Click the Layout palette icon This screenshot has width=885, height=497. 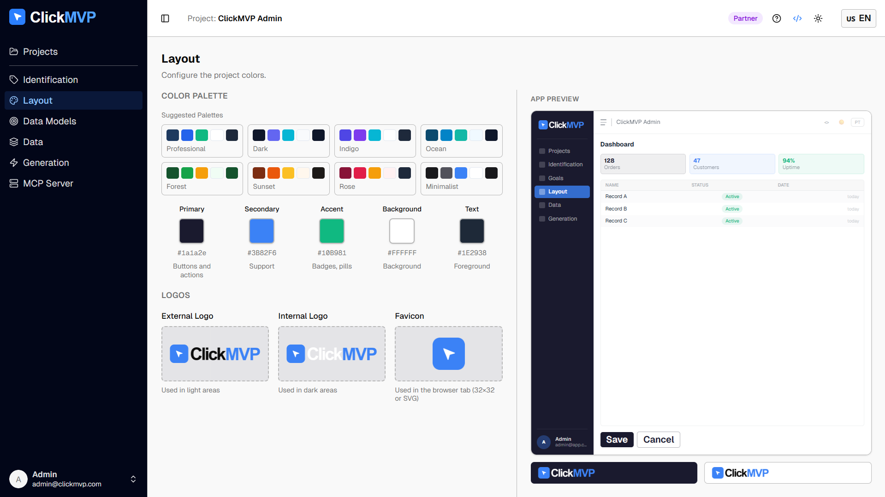(x=14, y=100)
